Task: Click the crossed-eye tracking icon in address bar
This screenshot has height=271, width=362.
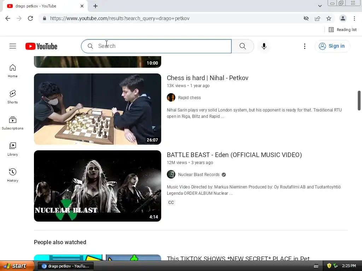Action: click(306, 18)
